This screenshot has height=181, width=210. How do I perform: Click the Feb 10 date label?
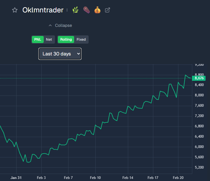[x=95, y=178]
